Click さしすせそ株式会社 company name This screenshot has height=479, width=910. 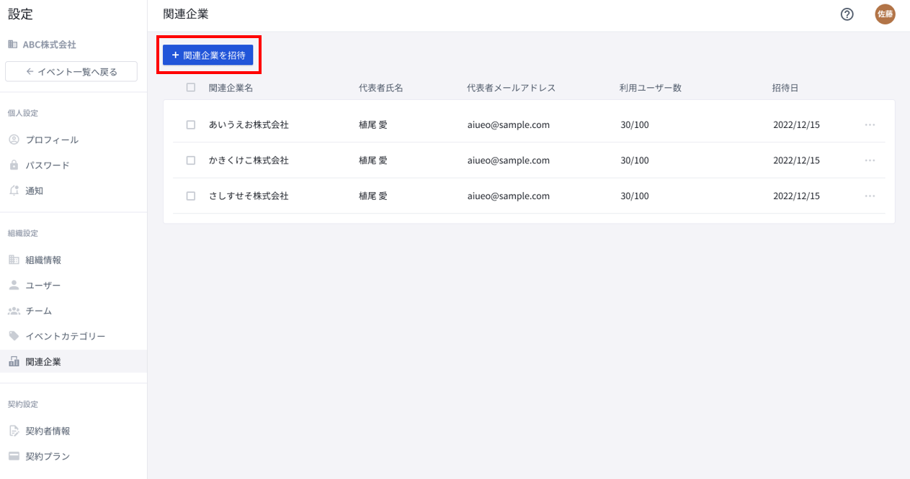pos(249,196)
